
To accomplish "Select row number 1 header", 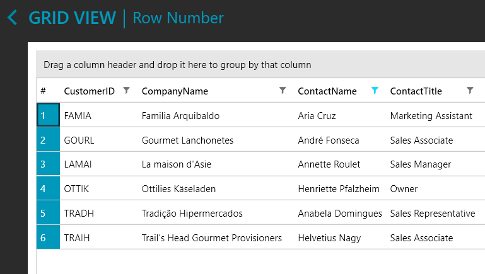I will pyautogui.click(x=48, y=116).
